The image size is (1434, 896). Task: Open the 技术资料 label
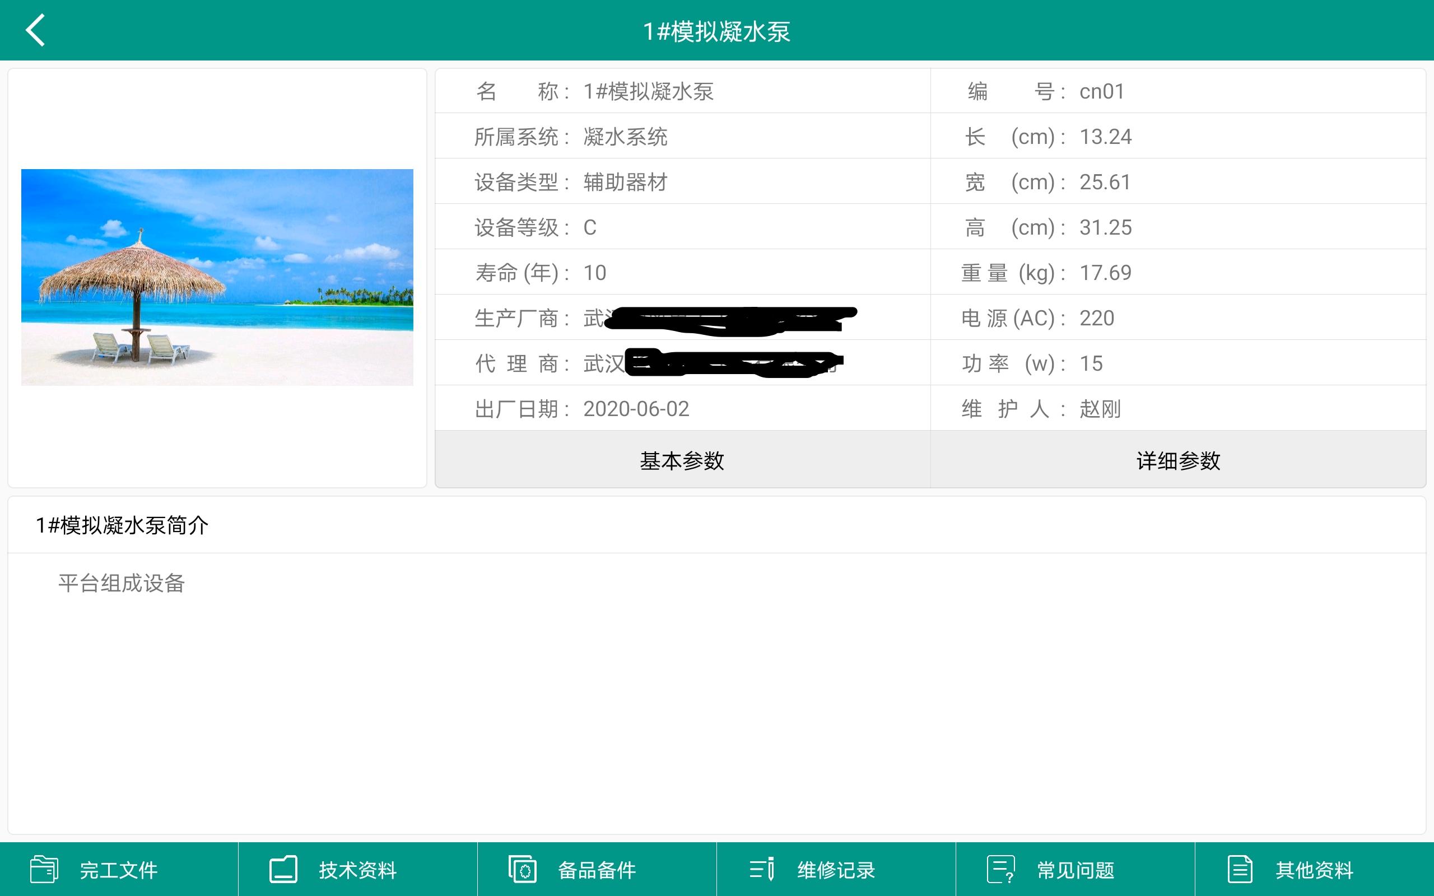click(x=357, y=870)
